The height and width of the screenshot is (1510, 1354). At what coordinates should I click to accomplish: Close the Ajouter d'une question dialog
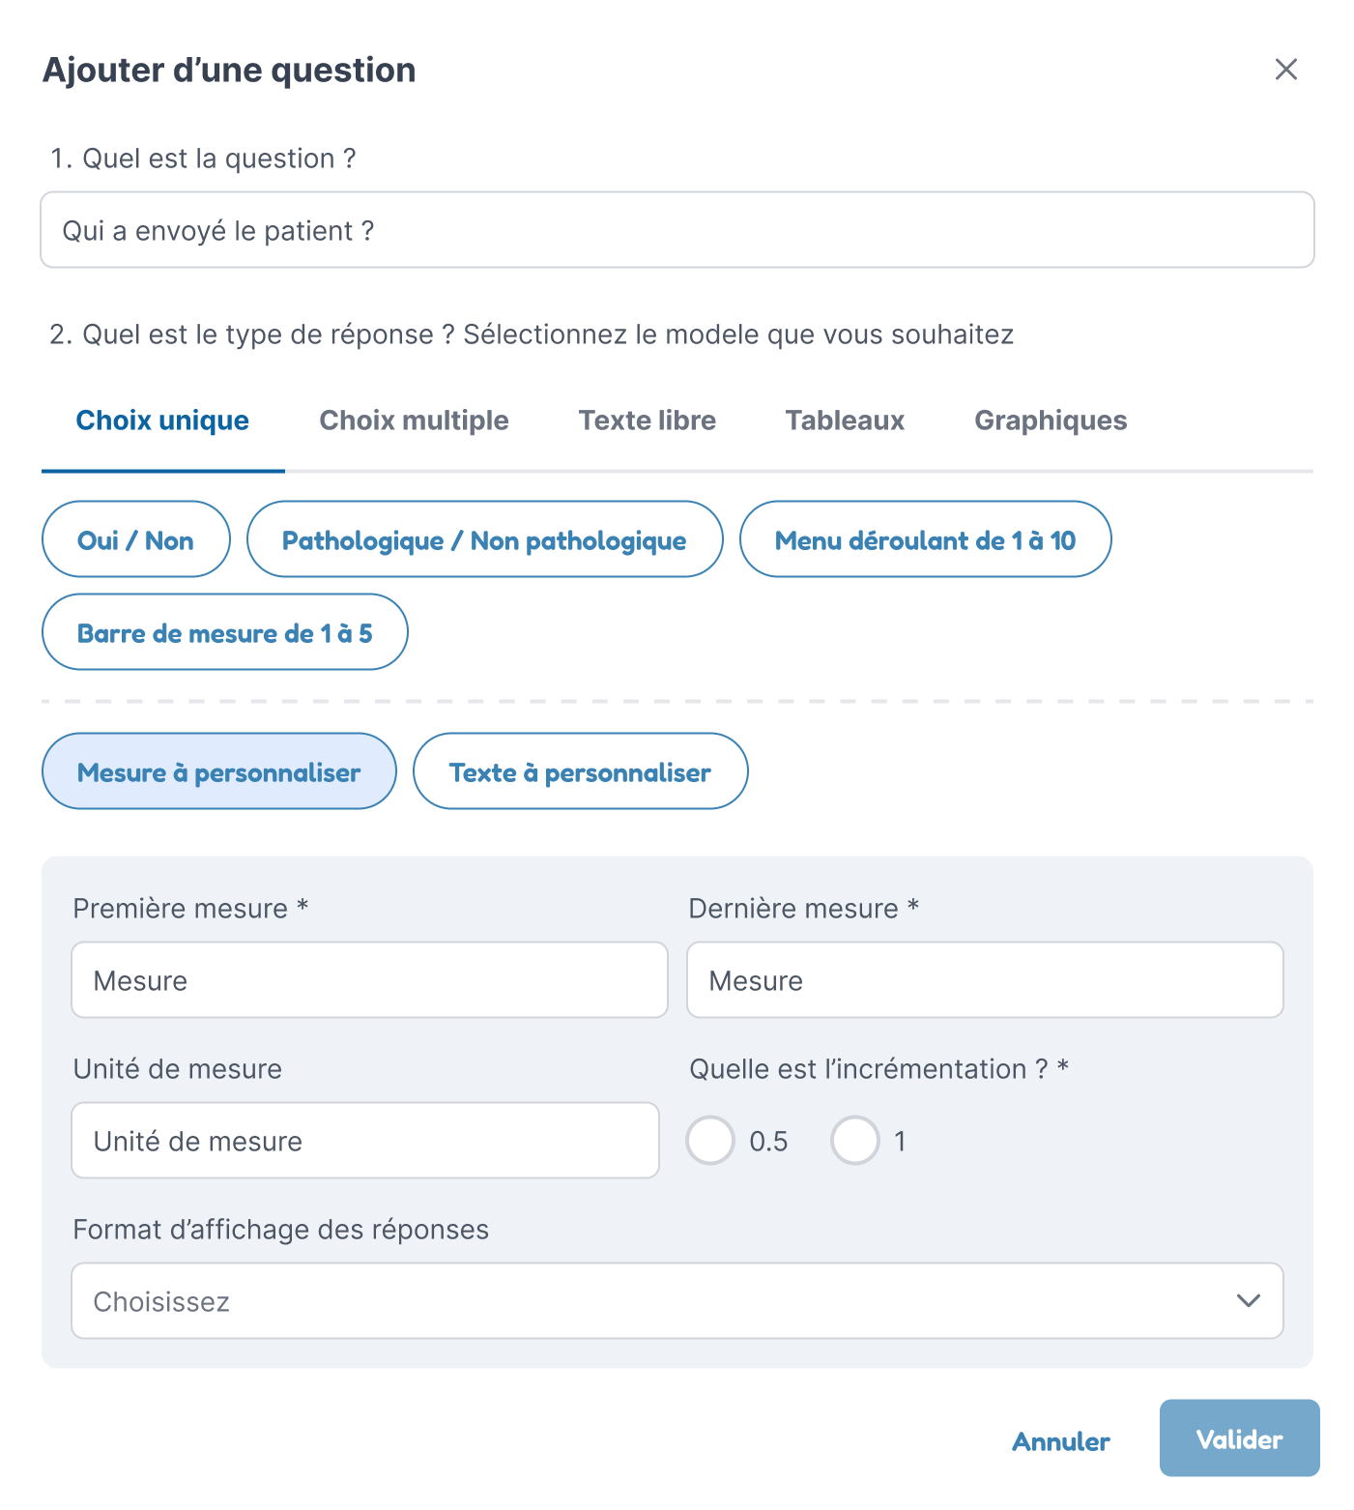1285,70
